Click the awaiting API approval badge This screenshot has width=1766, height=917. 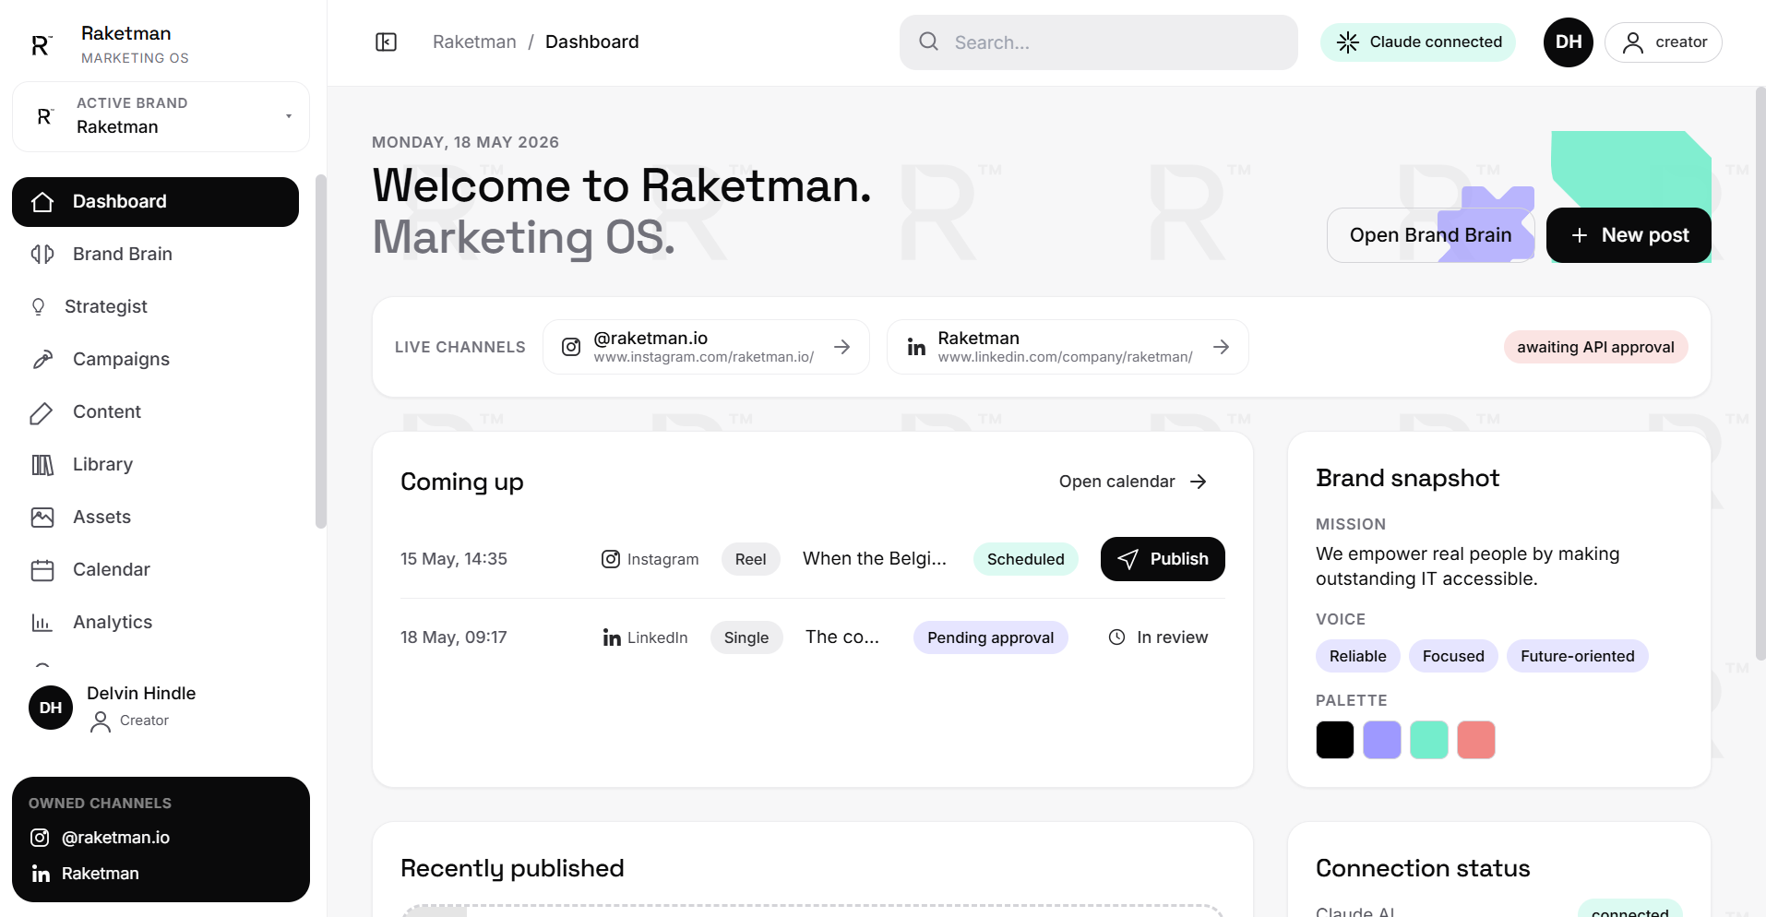click(1595, 347)
